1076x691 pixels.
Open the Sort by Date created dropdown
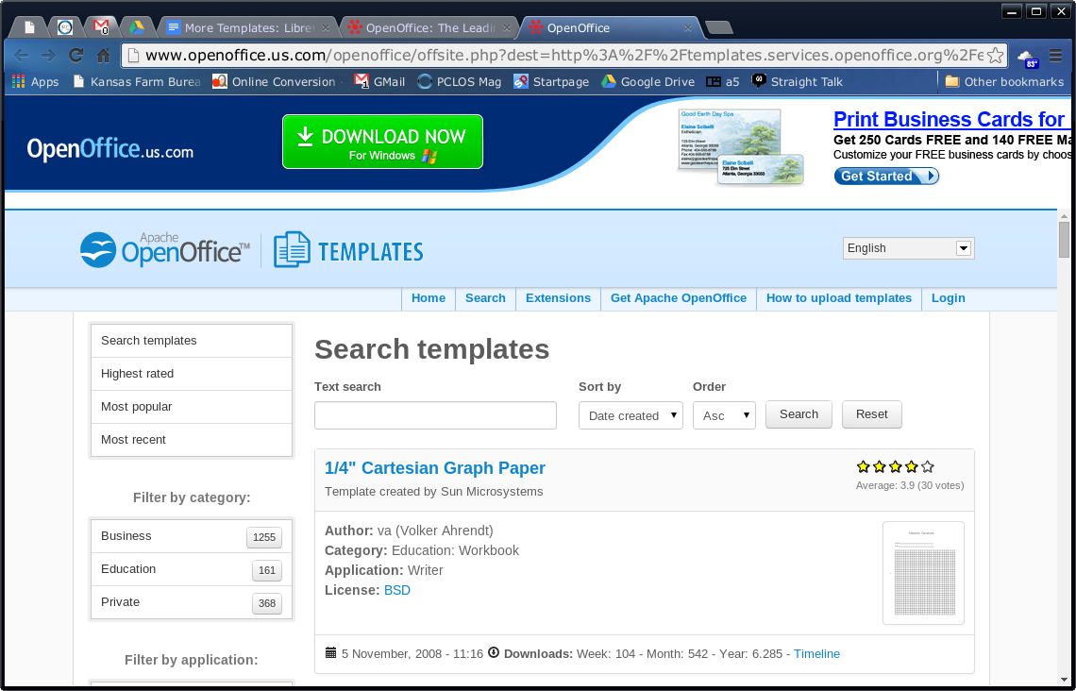click(630, 415)
